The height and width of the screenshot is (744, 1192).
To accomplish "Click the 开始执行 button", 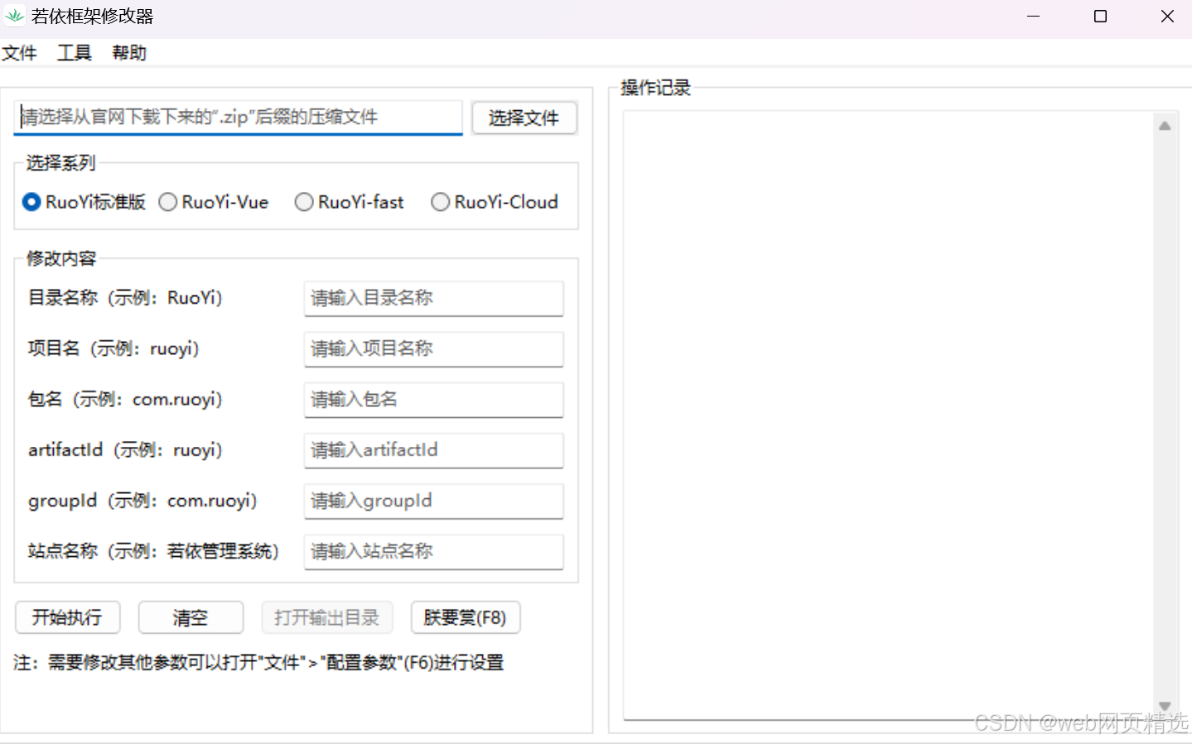I will [x=68, y=617].
